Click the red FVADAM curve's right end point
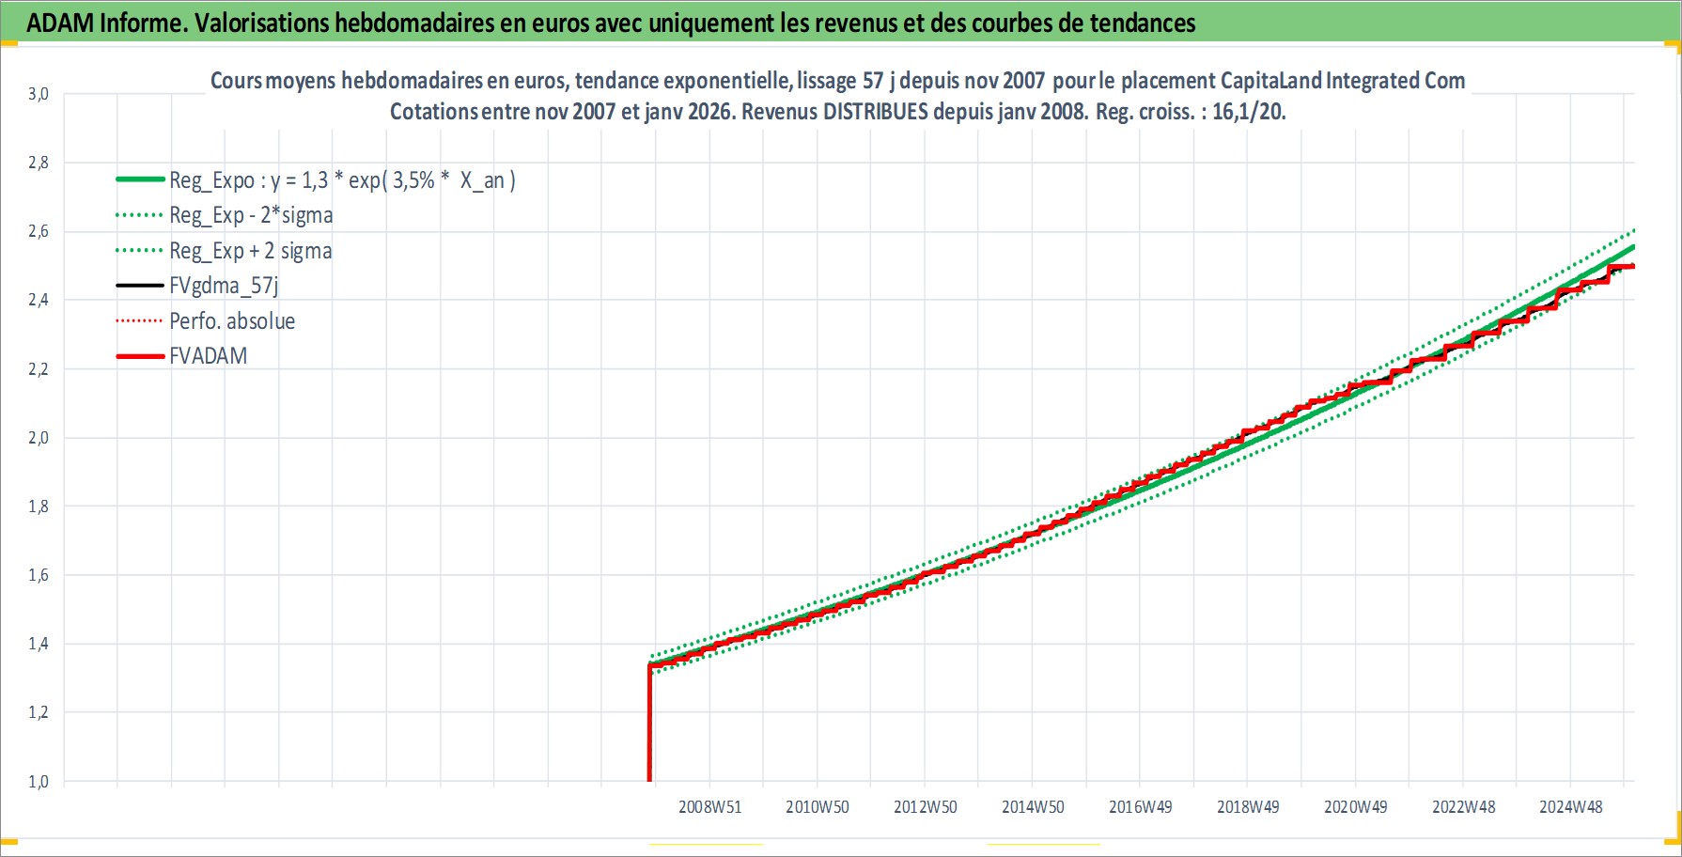Screen dimensions: 1682x857 point(1632,267)
